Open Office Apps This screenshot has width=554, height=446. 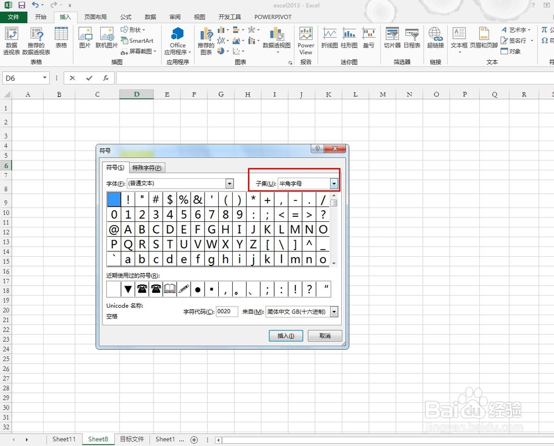tap(178, 40)
